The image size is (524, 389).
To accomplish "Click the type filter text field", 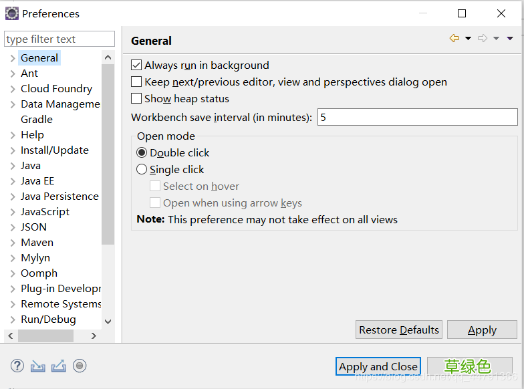I will pos(59,39).
